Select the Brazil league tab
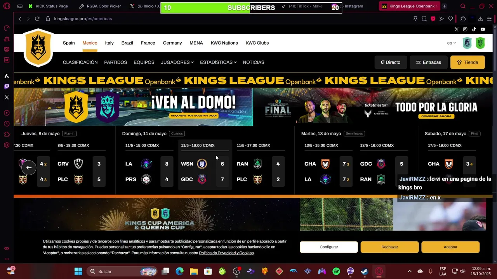Screen dimensions: 497x279 tap(127, 43)
